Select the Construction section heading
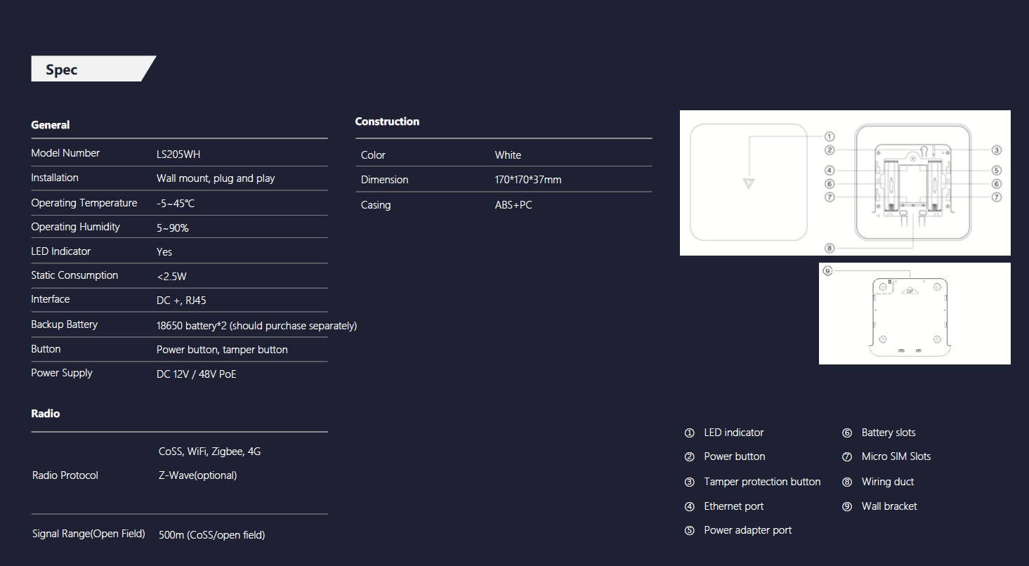Viewport: 1029px width, 566px height. pos(387,121)
